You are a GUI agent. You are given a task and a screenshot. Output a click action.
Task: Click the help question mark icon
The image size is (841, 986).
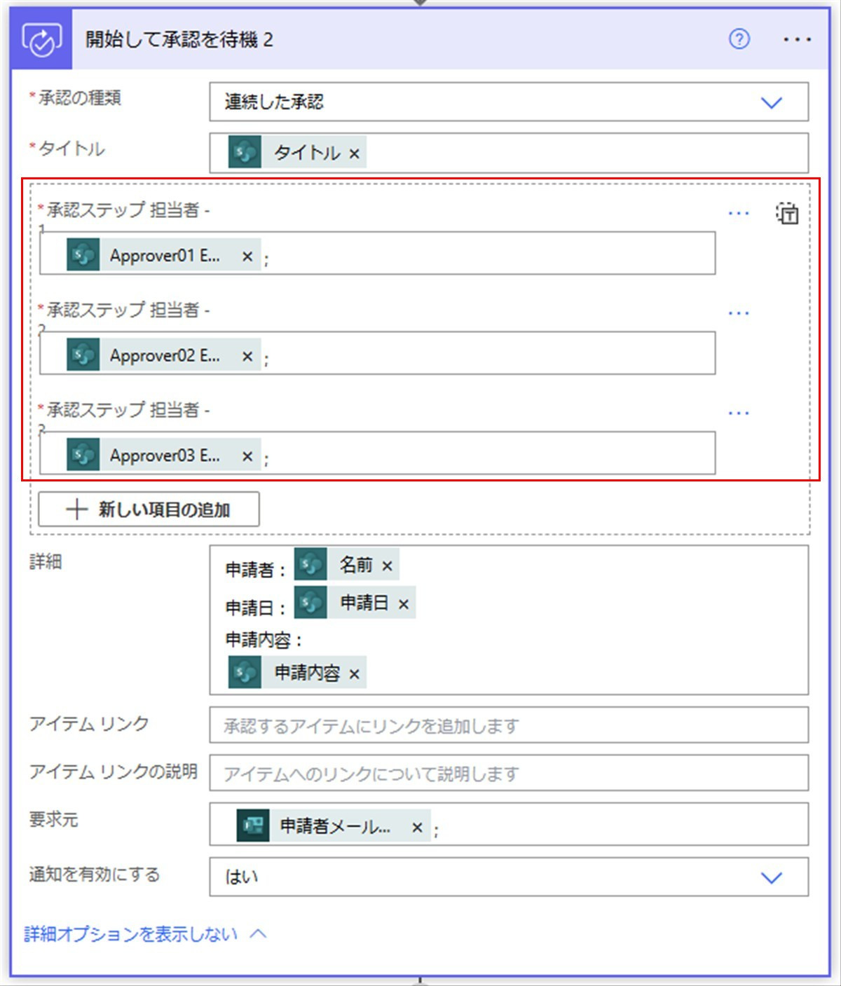pyautogui.click(x=739, y=39)
